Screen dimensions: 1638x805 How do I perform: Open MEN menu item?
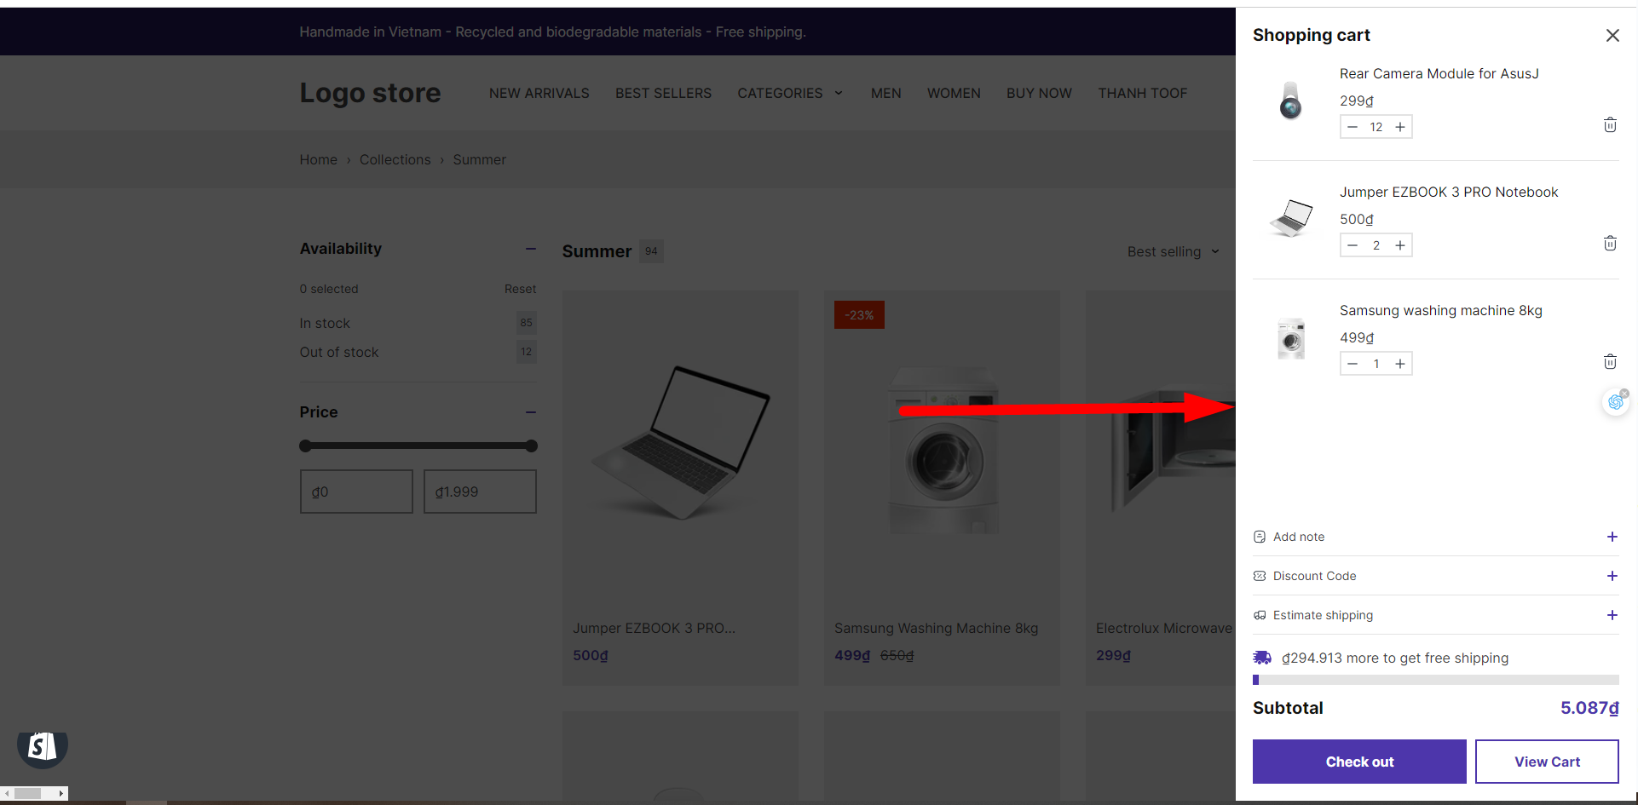click(886, 93)
